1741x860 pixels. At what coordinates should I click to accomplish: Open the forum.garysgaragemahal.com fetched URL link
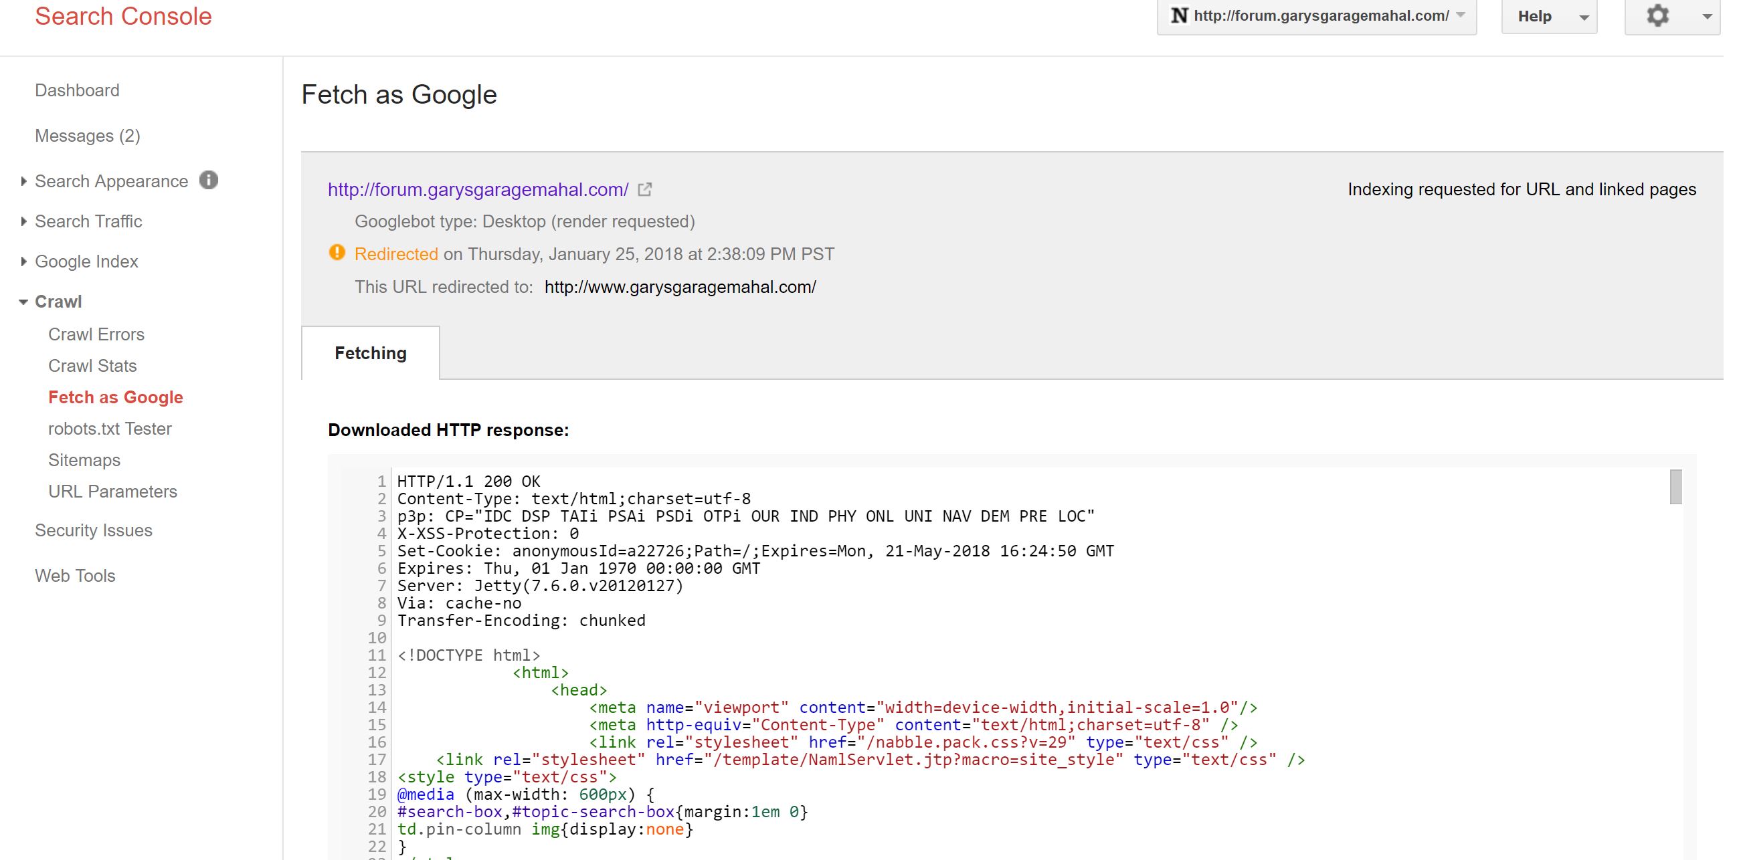478,190
